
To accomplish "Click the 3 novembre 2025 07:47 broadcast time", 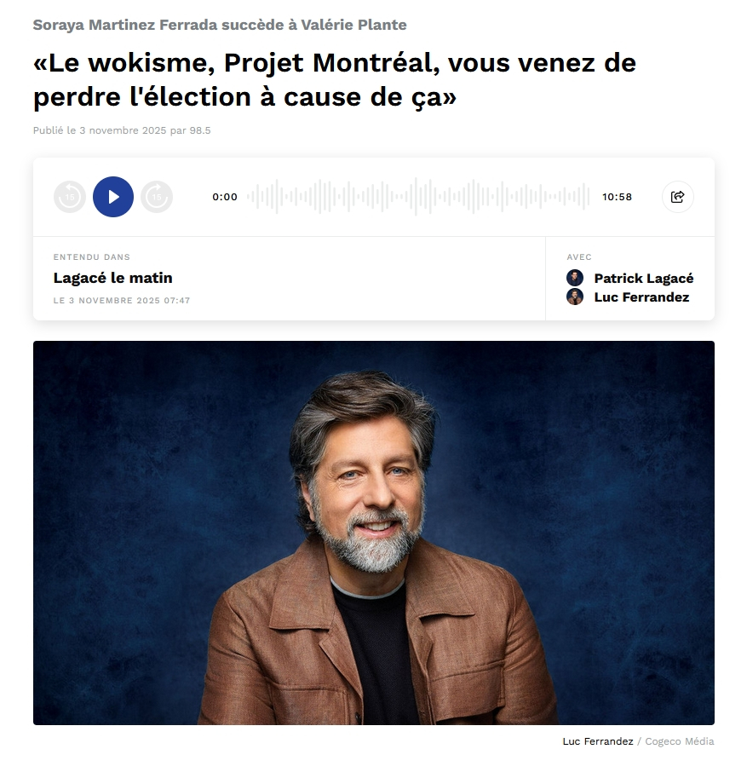I will point(122,300).
